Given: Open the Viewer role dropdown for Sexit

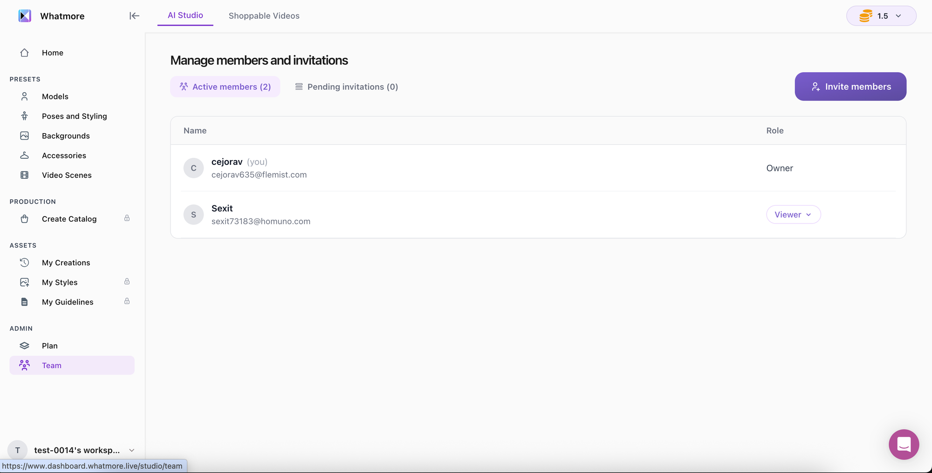Looking at the screenshot, I should pos(793,215).
